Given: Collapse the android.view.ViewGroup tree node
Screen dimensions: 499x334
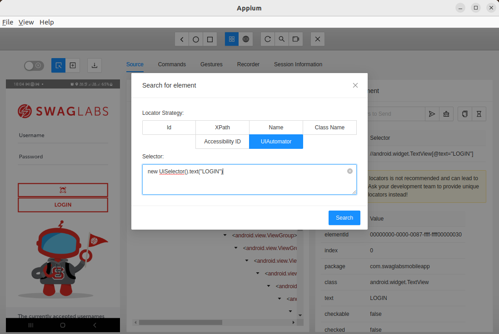Looking at the screenshot, I should (x=225, y=235).
